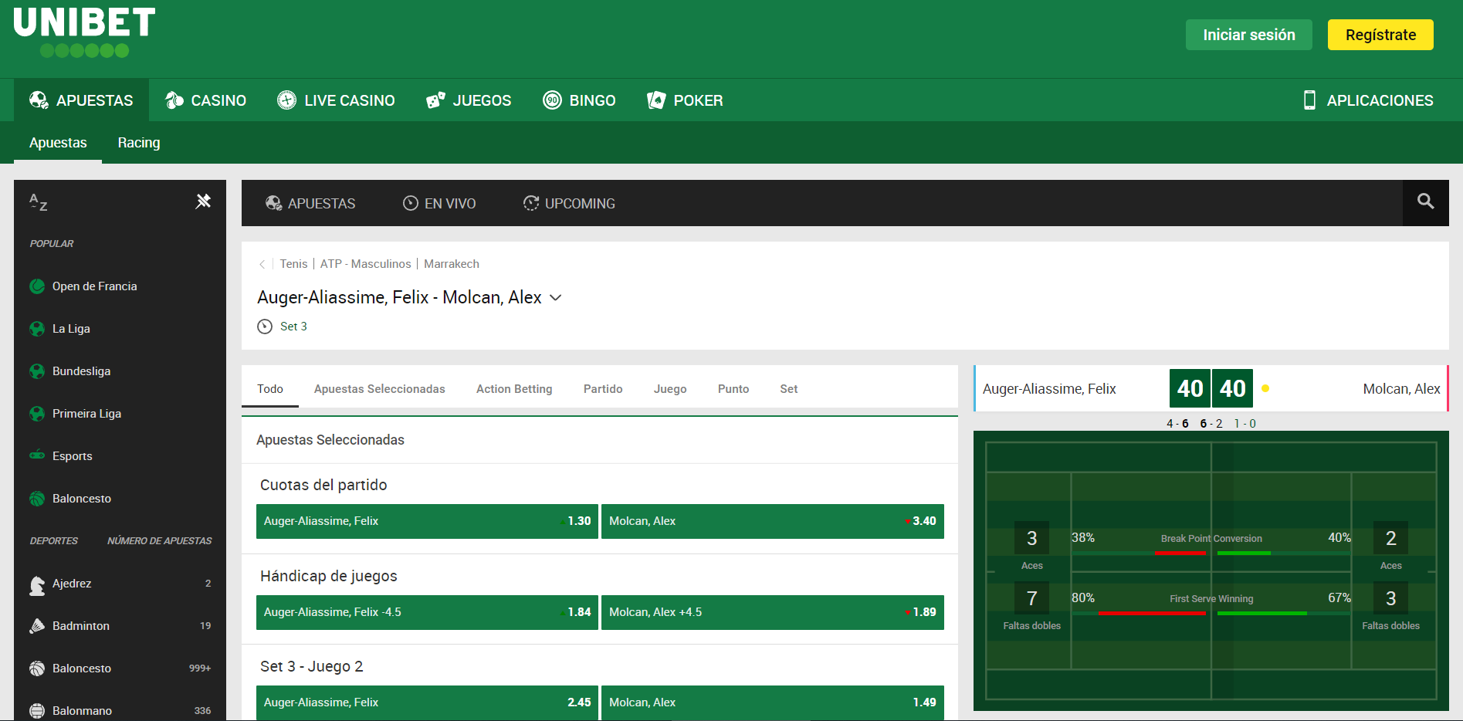Viewport: 1463px width, 721px height.
Task: Click the La Liga football icon
Action: (x=37, y=329)
